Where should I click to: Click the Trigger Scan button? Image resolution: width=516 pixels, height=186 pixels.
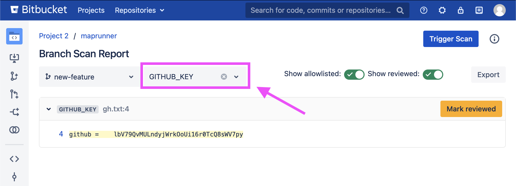(x=451, y=39)
